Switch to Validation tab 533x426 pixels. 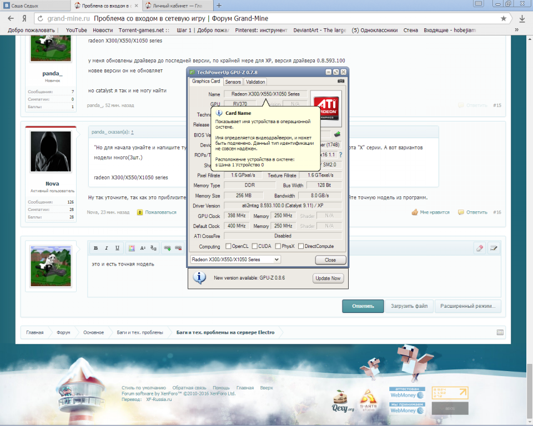(x=255, y=82)
